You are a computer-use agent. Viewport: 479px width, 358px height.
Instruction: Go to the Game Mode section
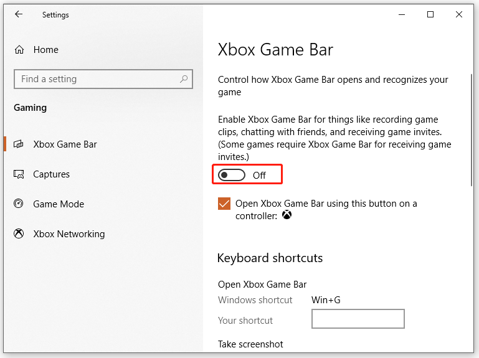(x=59, y=204)
